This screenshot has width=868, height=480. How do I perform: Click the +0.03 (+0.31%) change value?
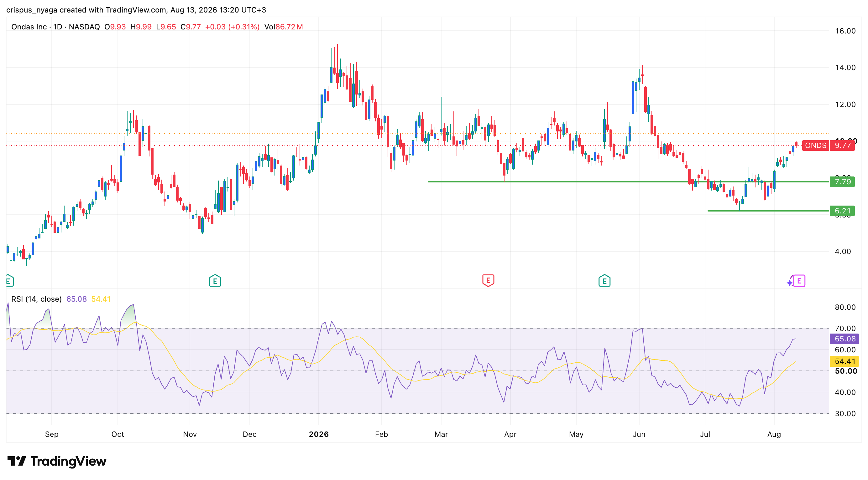[232, 27]
